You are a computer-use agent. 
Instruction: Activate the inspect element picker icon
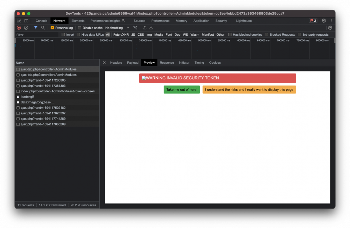19,21
